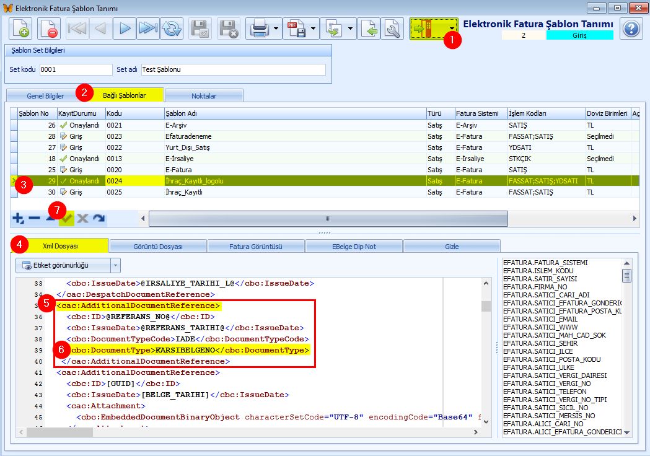This screenshot has width=650, height=456.
Task: Click the Set adı input field
Action: 234,69
